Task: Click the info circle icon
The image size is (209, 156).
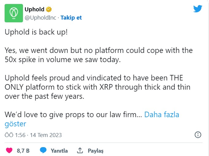Action: click(x=198, y=135)
